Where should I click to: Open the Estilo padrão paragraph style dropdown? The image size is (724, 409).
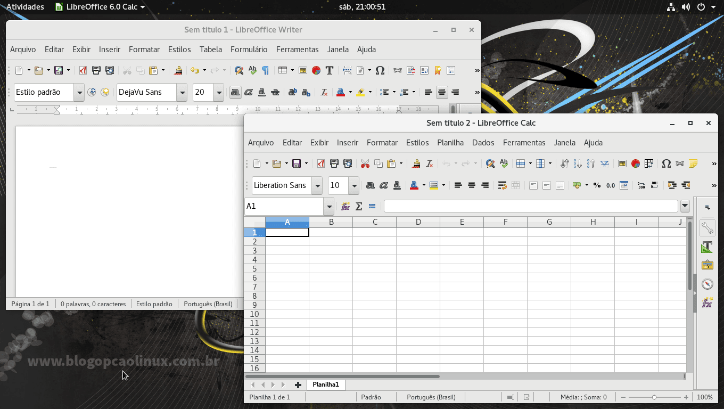point(79,92)
